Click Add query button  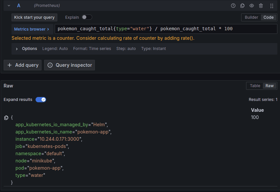(x=22, y=65)
